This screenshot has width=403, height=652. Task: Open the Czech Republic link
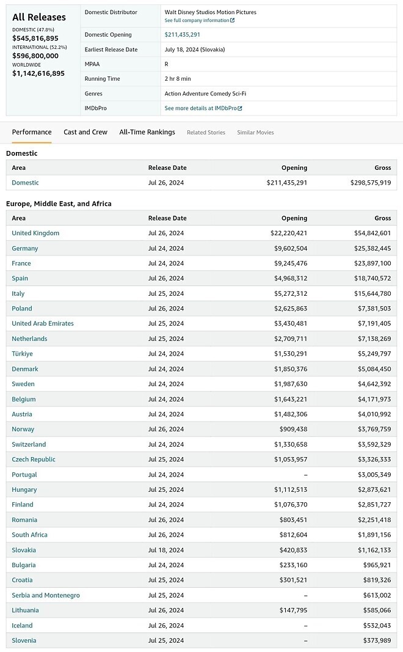(x=34, y=460)
